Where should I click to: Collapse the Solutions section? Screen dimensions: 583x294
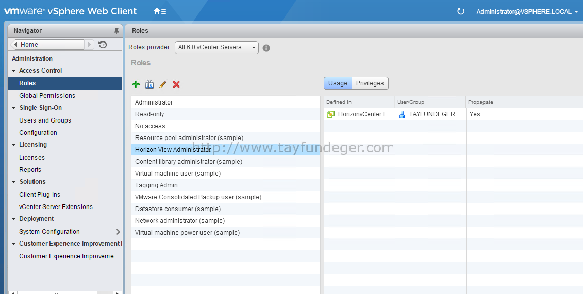coord(14,182)
